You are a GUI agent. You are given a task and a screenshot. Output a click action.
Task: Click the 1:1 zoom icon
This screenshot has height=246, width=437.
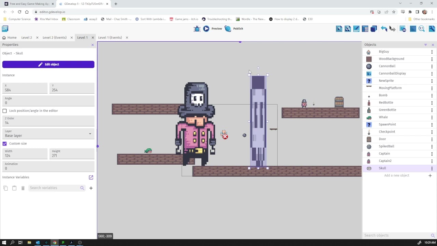422,29
